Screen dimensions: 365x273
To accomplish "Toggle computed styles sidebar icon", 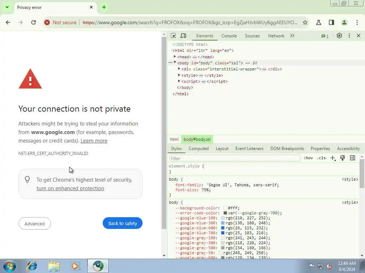I will click(x=353, y=158).
